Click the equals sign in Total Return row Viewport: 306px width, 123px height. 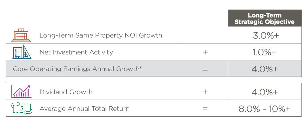tap(205, 108)
